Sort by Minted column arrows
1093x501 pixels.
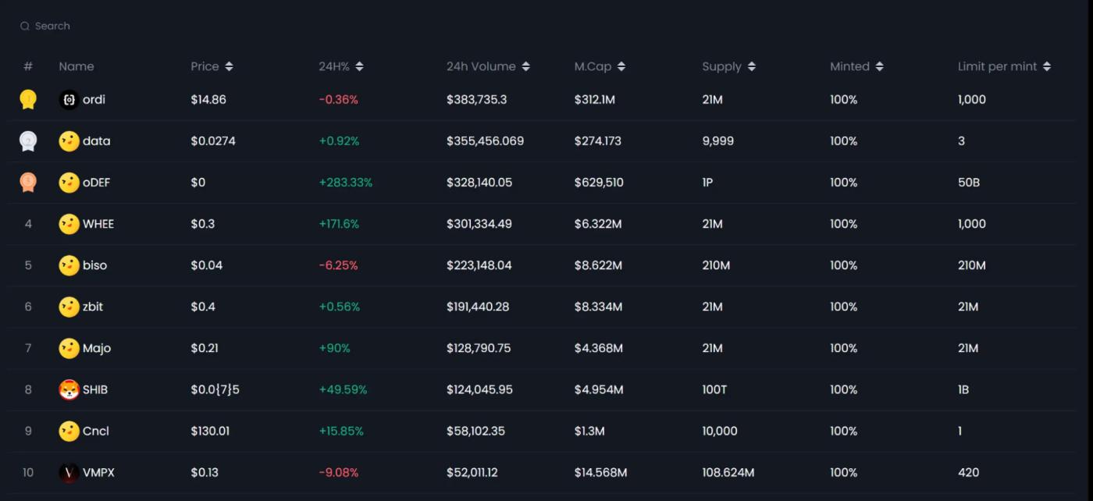tap(879, 67)
